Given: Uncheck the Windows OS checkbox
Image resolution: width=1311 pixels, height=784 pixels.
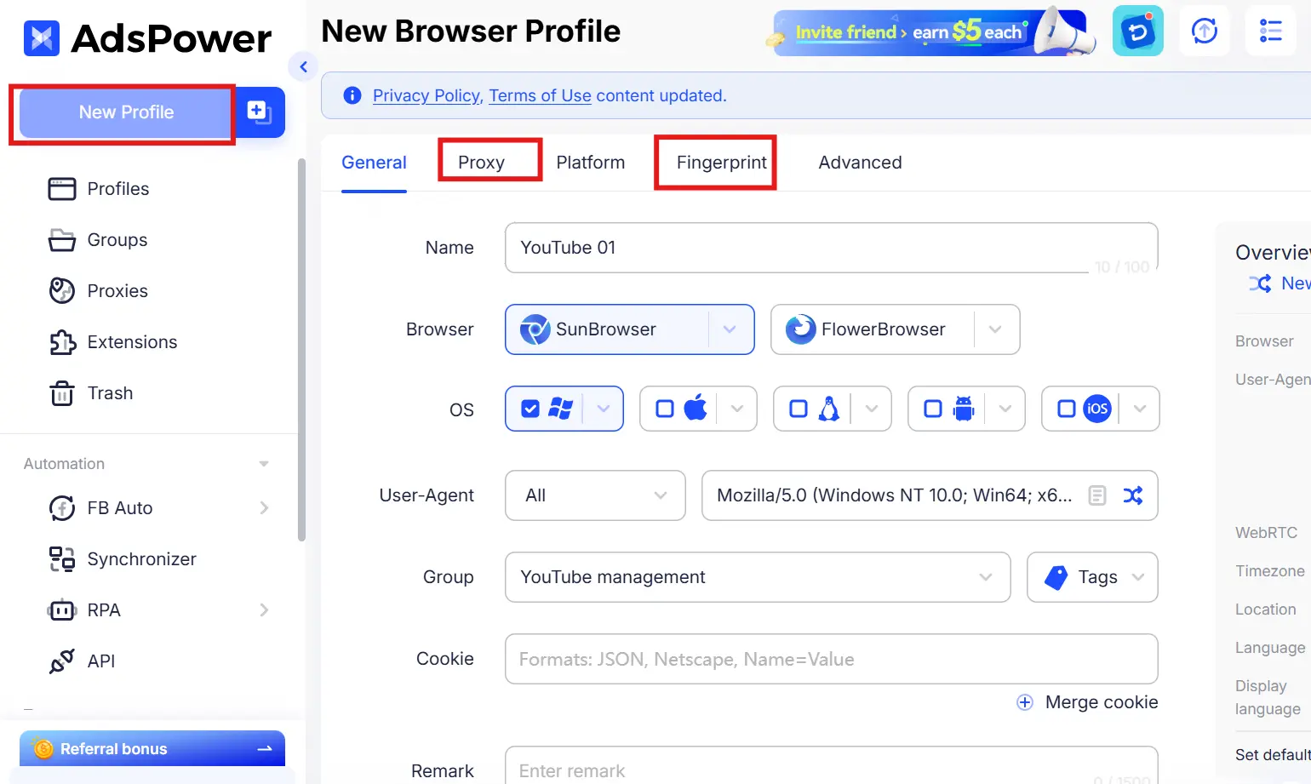Looking at the screenshot, I should coord(530,409).
